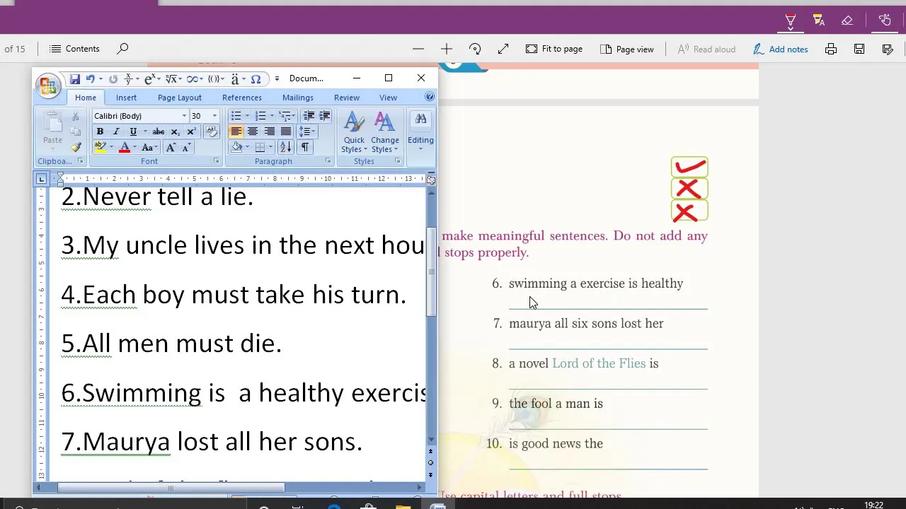The width and height of the screenshot is (906, 509).
Task: Customize Quick Access Toolbar dropdown arrow
Action: click(x=277, y=78)
